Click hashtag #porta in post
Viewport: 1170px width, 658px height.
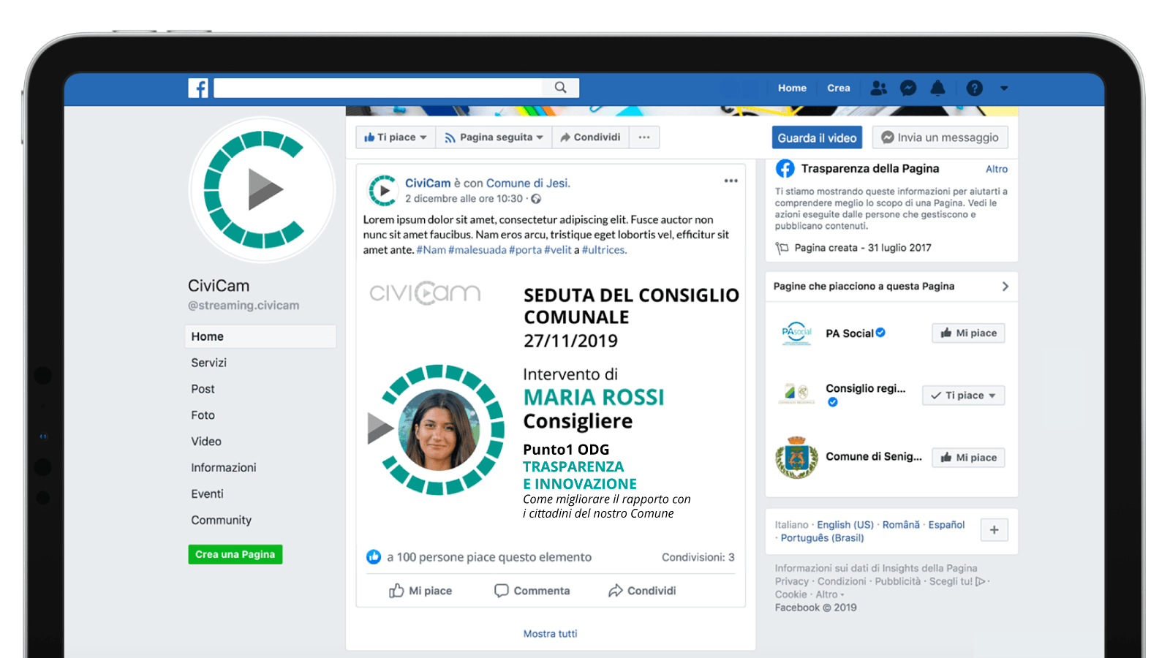point(525,250)
